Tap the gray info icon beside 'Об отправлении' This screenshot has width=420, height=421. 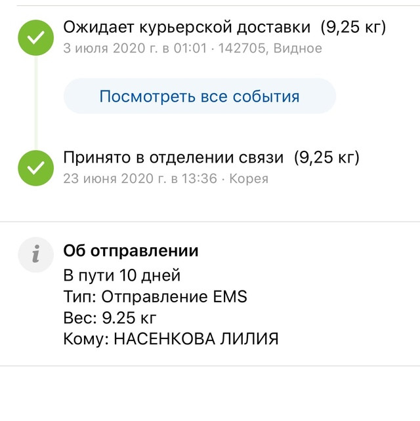(35, 255)
